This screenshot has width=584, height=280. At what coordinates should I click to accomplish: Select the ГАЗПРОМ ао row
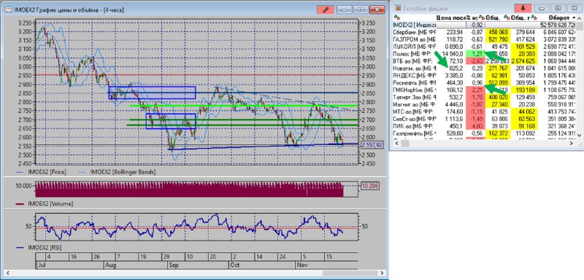click(485, 39)
